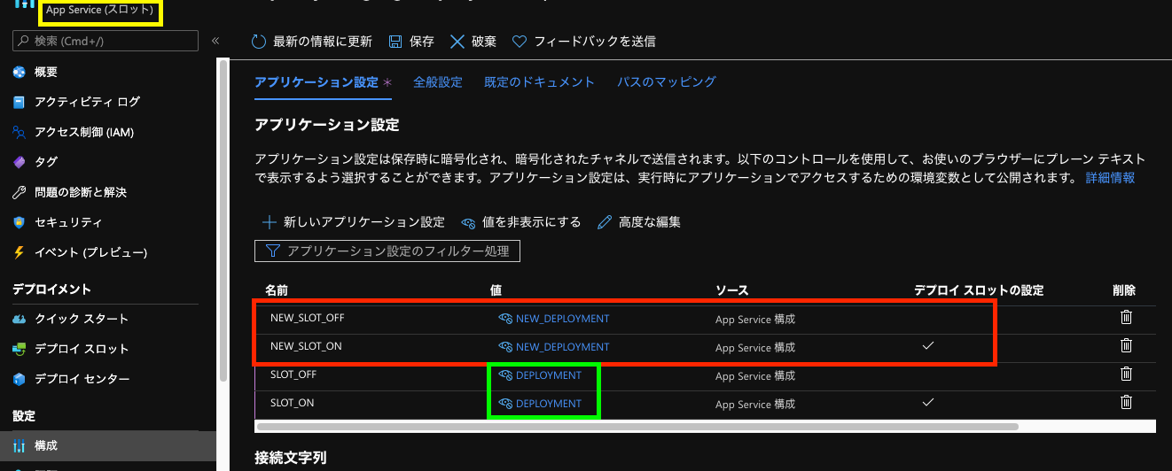Click the floppy disk save icon

point(395,42)
